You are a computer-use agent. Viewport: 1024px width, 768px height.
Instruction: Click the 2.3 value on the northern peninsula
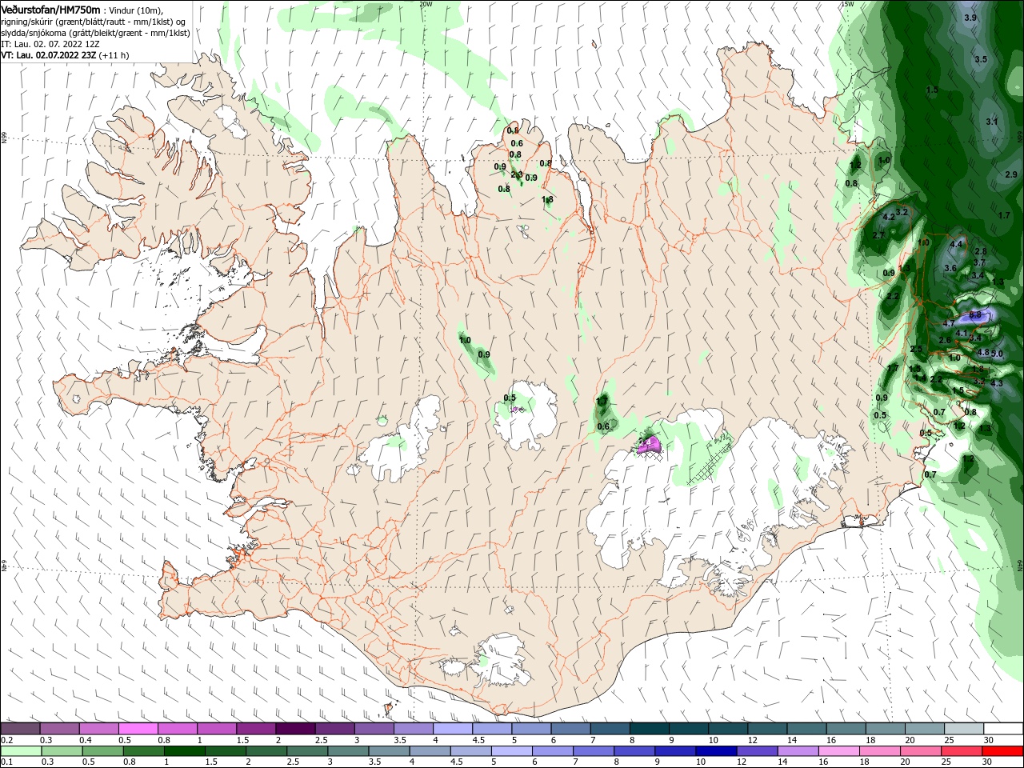[517, 174]
